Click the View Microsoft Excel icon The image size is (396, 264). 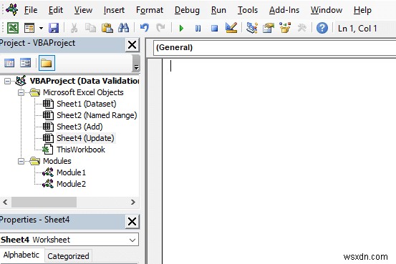click(13, 28)
